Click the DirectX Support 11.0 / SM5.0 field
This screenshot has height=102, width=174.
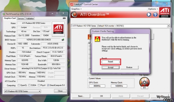(57, 52)
